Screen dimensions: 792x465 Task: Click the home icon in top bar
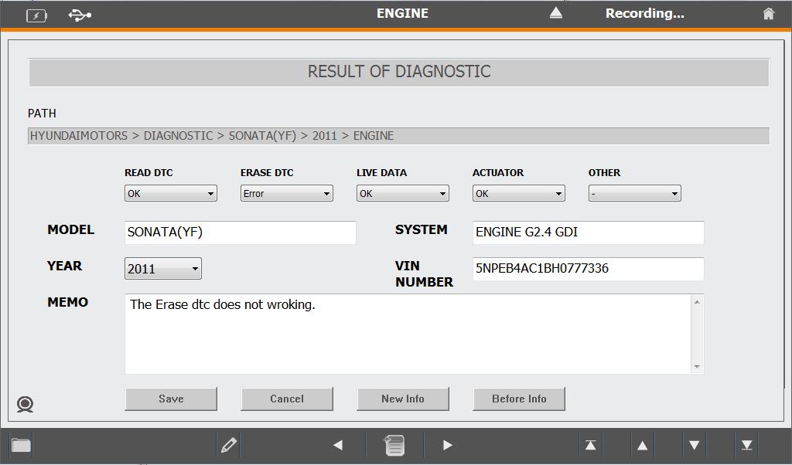tap(768, 14)
